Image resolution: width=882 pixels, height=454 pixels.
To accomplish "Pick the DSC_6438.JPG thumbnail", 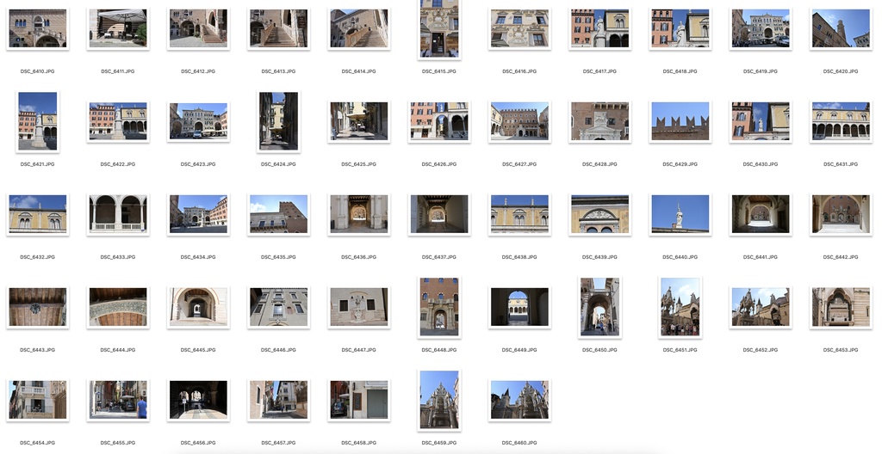I will point(519,214).
